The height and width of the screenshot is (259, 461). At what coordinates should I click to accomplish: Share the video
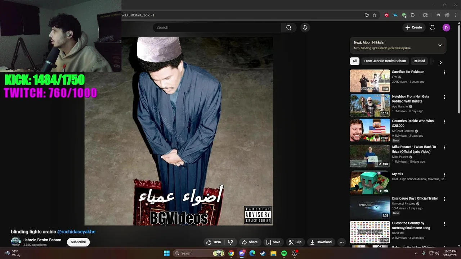pyautogui.click(x=250, y=242)
